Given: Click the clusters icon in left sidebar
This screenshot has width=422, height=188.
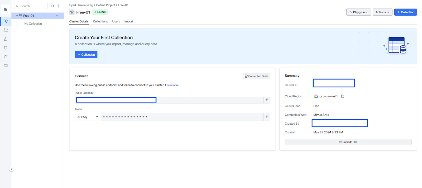Looking at the screenshot, I should tap(6, 21).
